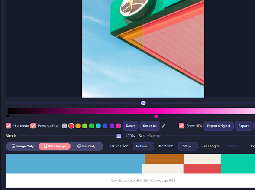Viewport: 255px width, 190px height.
Task: Click the Reset button
Action: (x=130, y=126)
